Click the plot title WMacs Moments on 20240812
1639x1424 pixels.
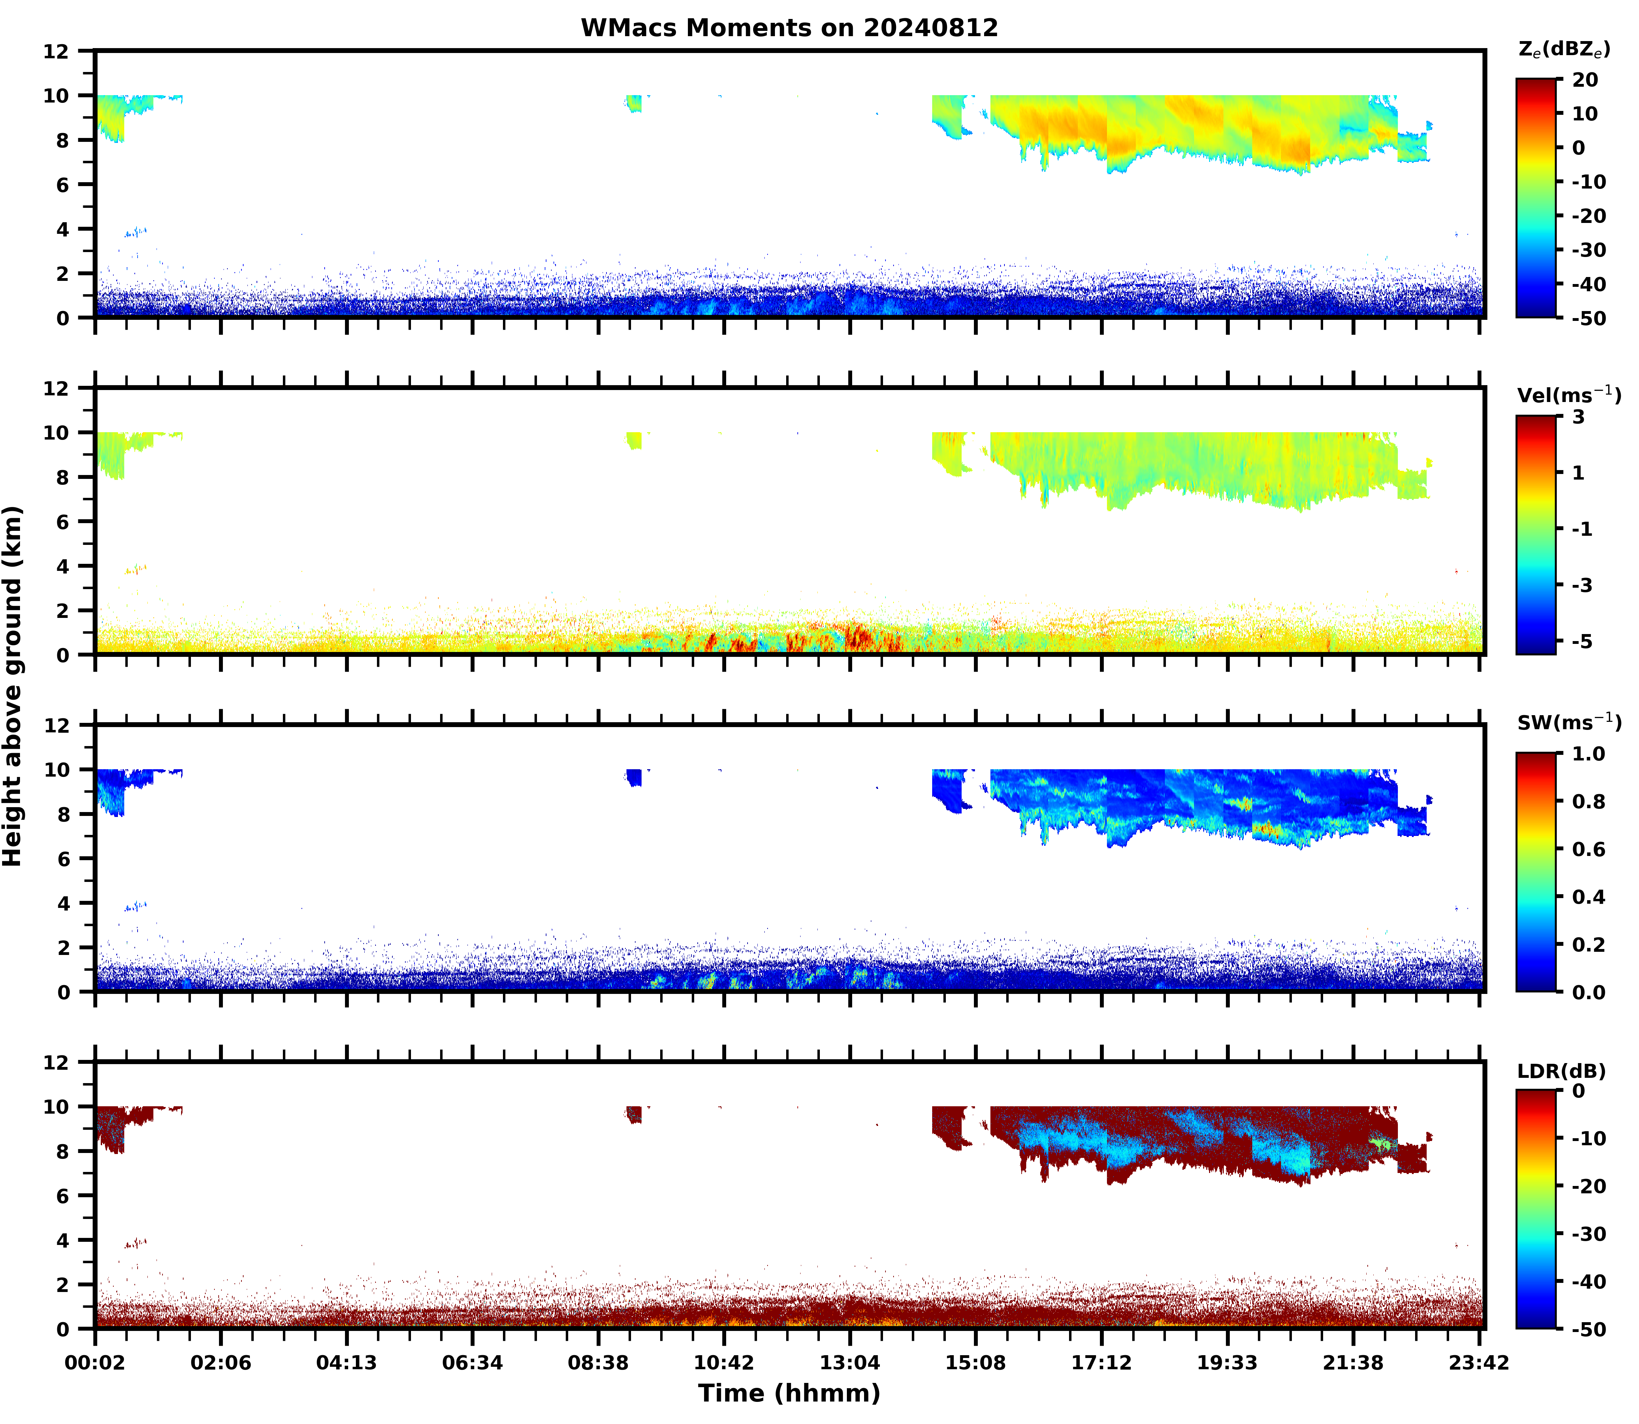(x=789, y=28)
